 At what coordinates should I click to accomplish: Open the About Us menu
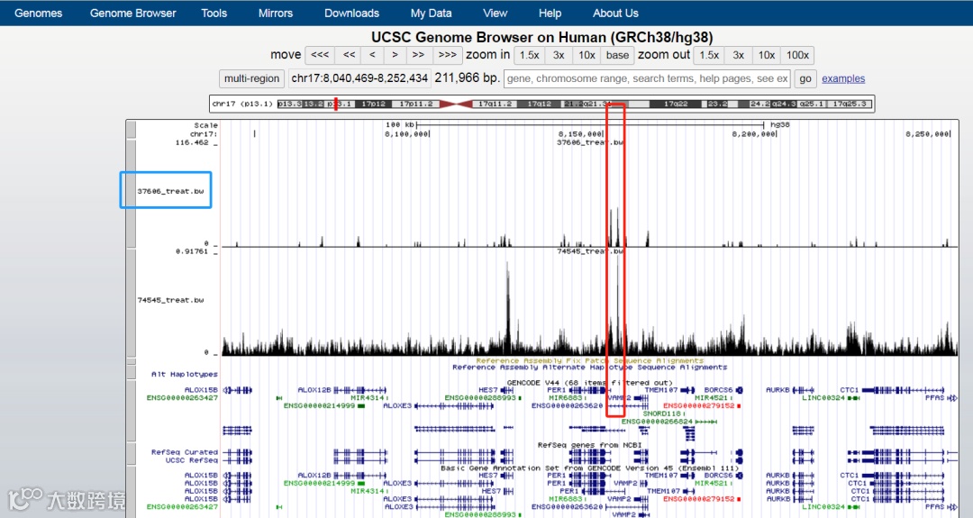tap(615, 13)
